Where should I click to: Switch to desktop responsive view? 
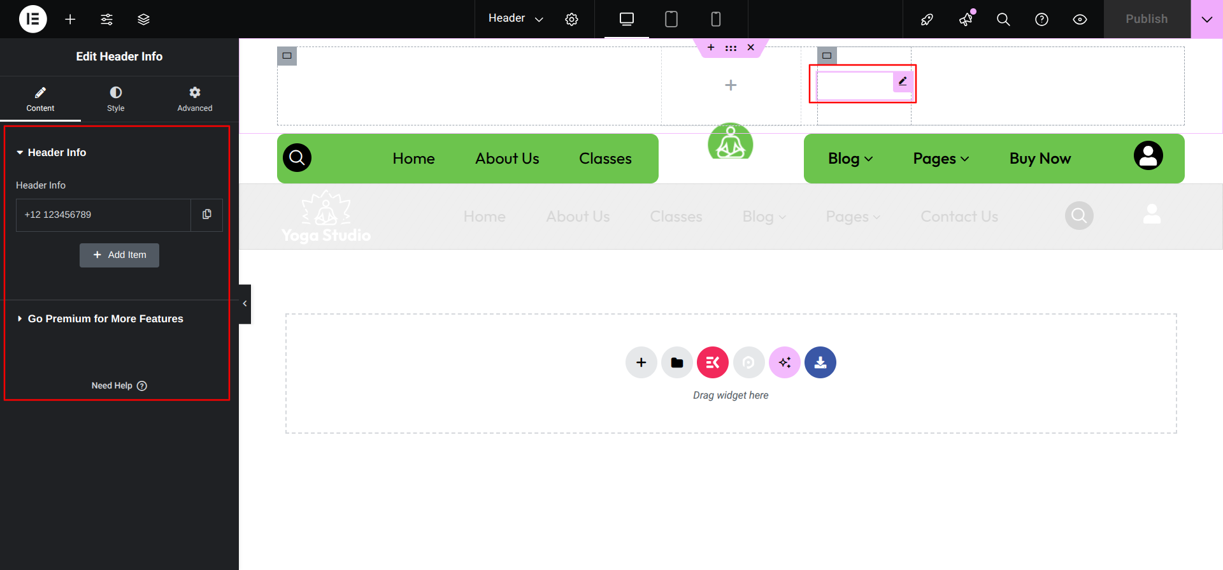click(627, 19)
